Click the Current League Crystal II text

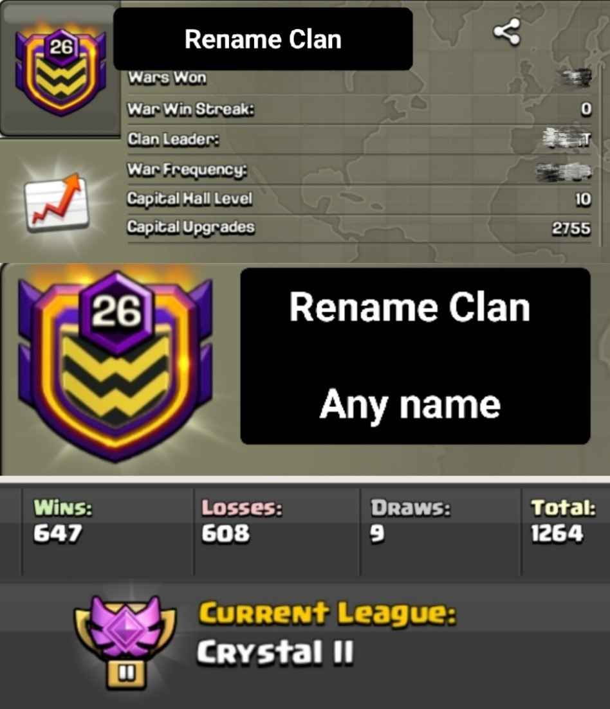[x=327, y=633]
